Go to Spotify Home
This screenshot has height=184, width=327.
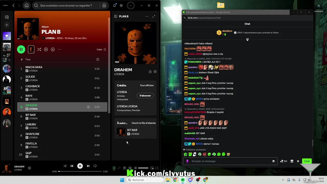[x=27, y=5]
